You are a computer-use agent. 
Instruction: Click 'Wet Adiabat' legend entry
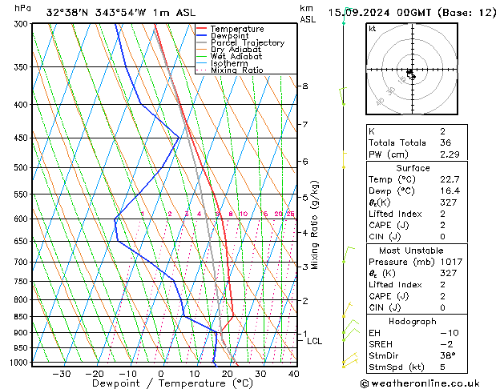tap(236, 56)
